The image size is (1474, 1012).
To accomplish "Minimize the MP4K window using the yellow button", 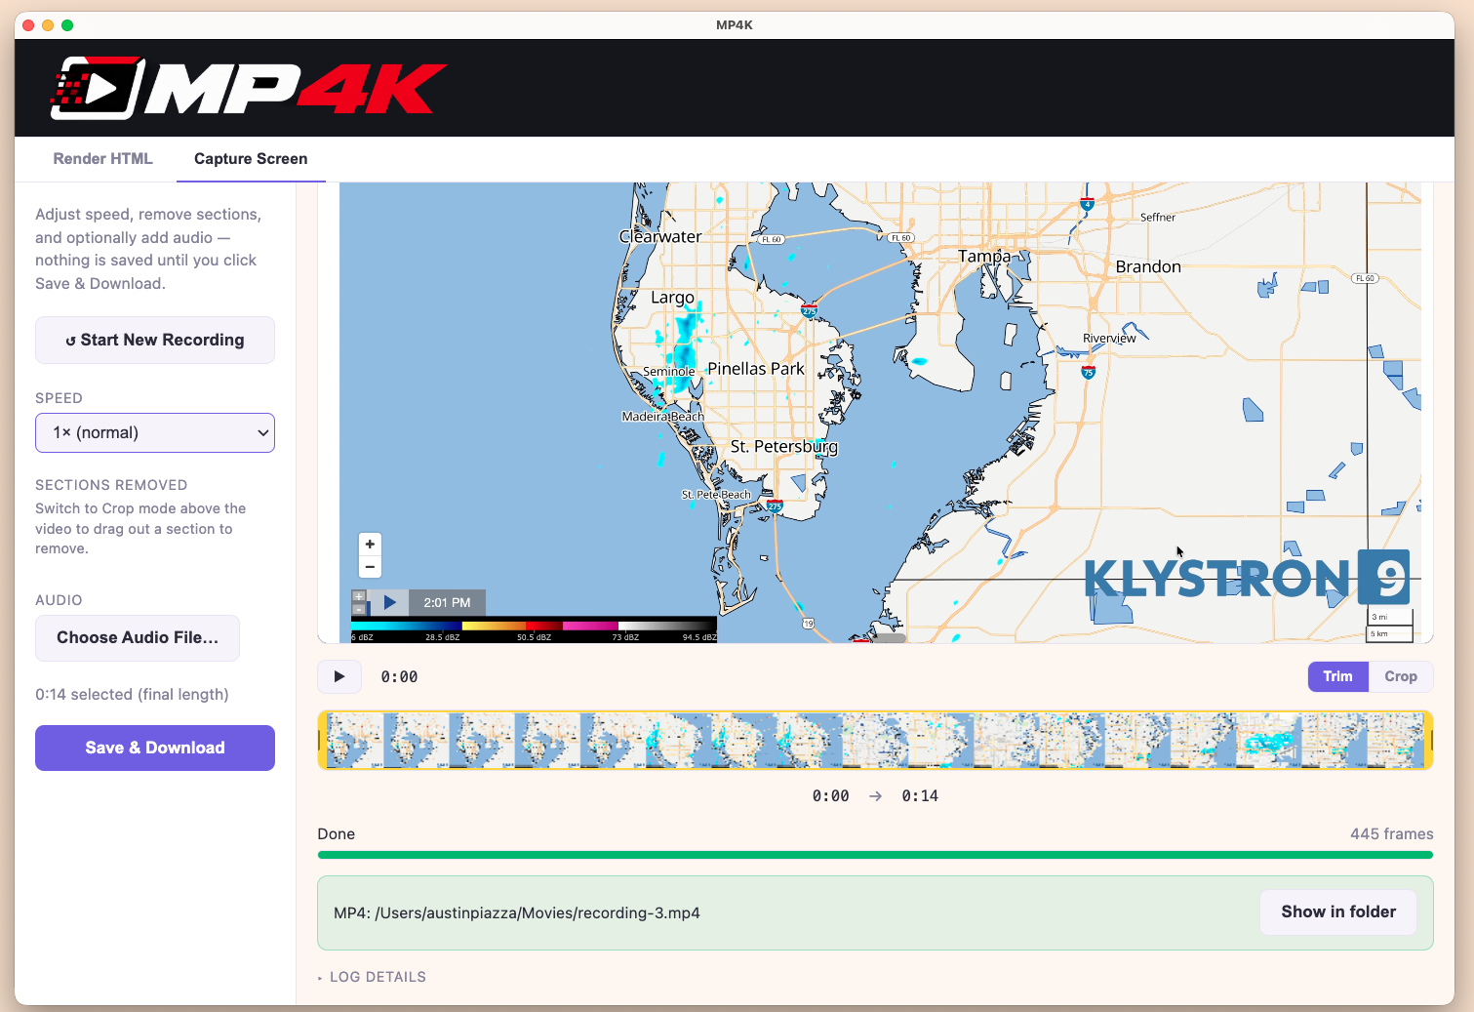I will click(48, 25).
